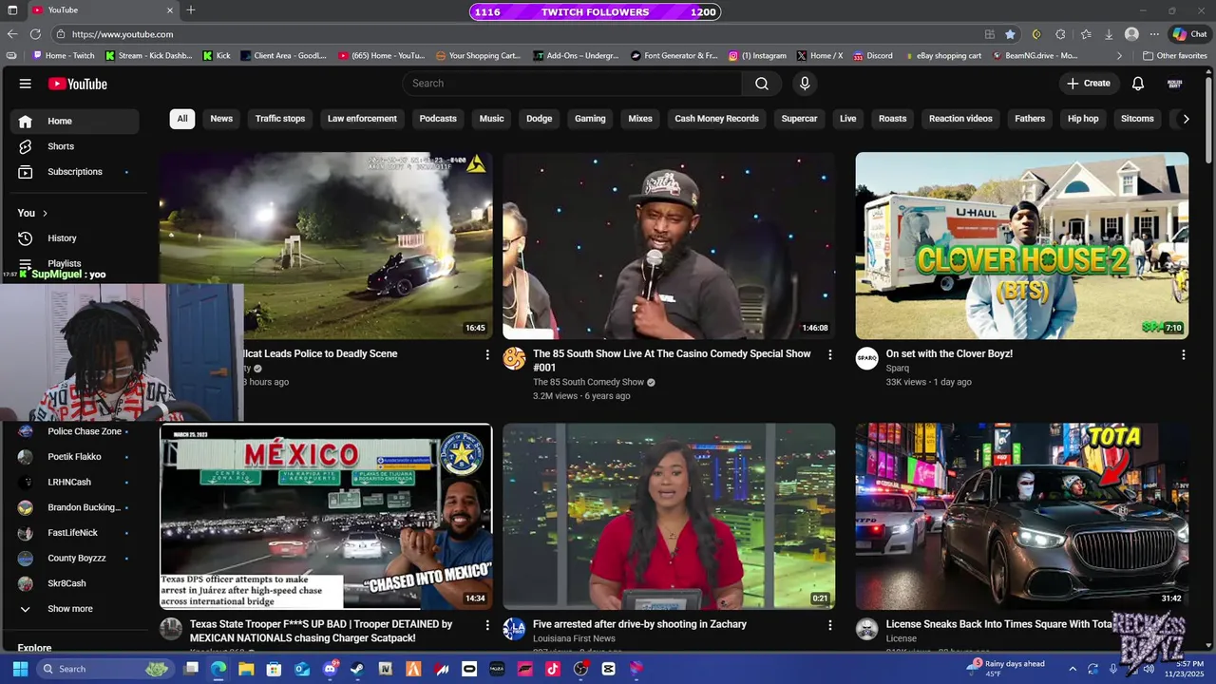Close the YouTube tab
The height and width of the screenshot is (684, 1216).
(x=170, y=10)
